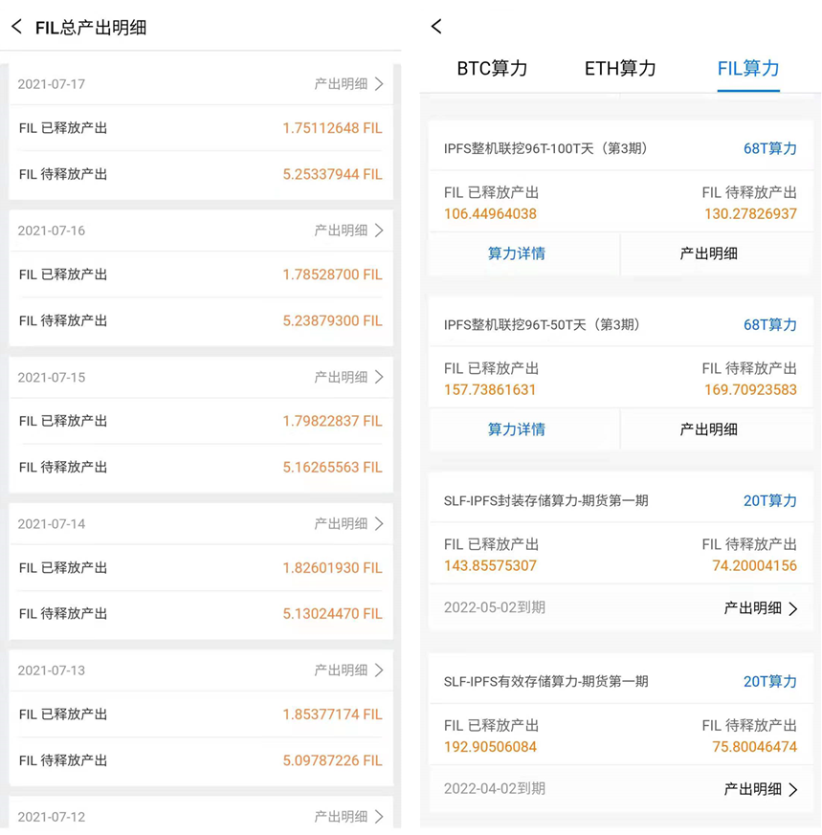Switch to ETH算力 tab

tap(620, 69)
